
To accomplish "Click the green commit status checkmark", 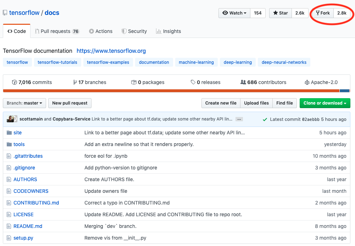I will point(265,119).
